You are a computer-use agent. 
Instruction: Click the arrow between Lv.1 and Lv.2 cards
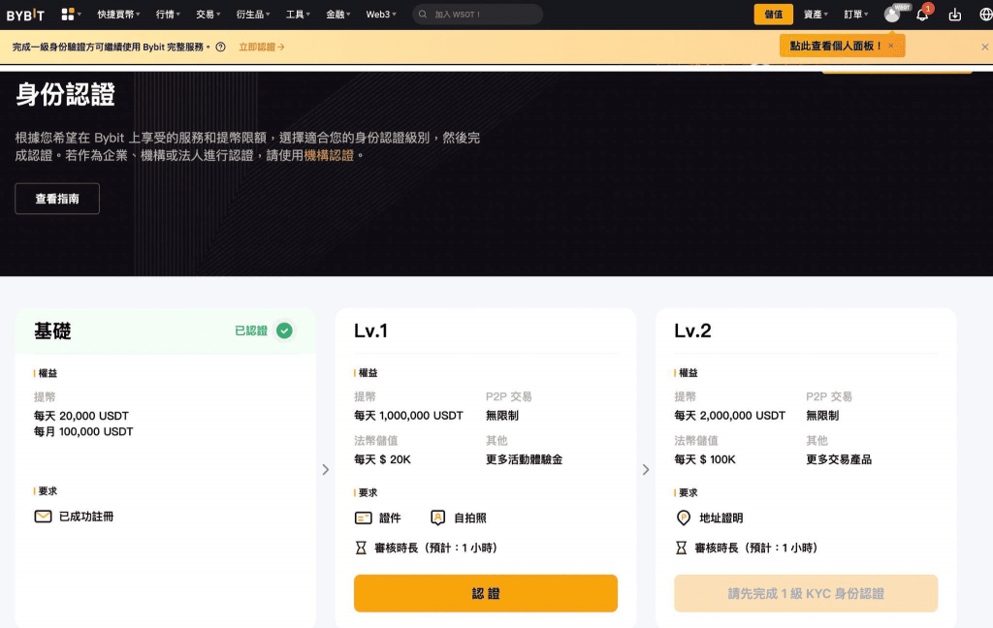646,470
